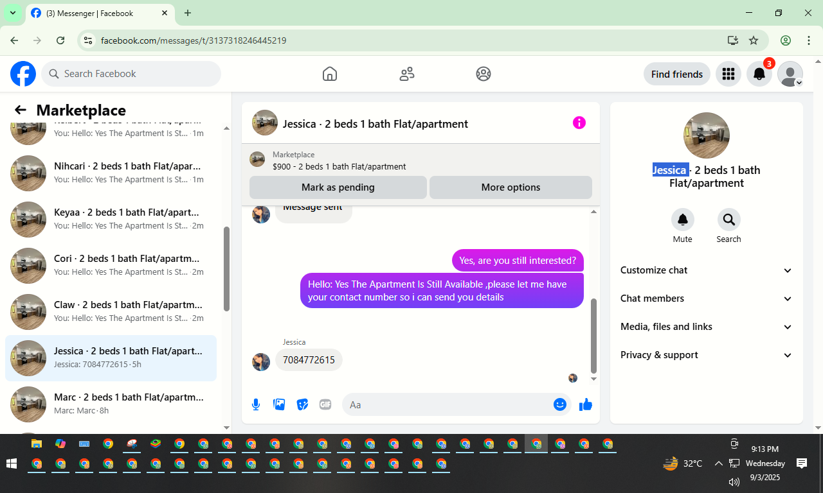This screenshot has height=493, width=823.
Task: Open Jessica's large profile thumbnail in sidebar
Action: click(707, 135)
